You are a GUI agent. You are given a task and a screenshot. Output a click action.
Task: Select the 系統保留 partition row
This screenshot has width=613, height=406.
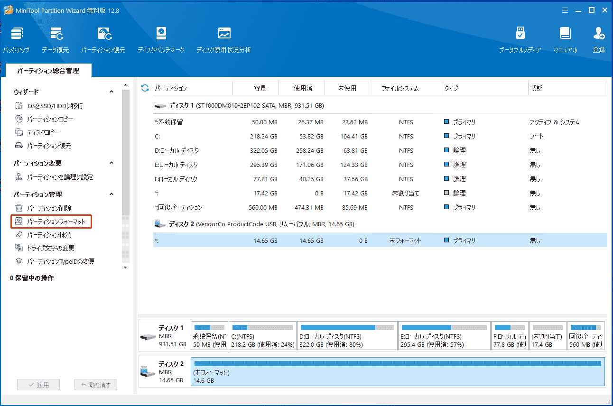point(380,122)
